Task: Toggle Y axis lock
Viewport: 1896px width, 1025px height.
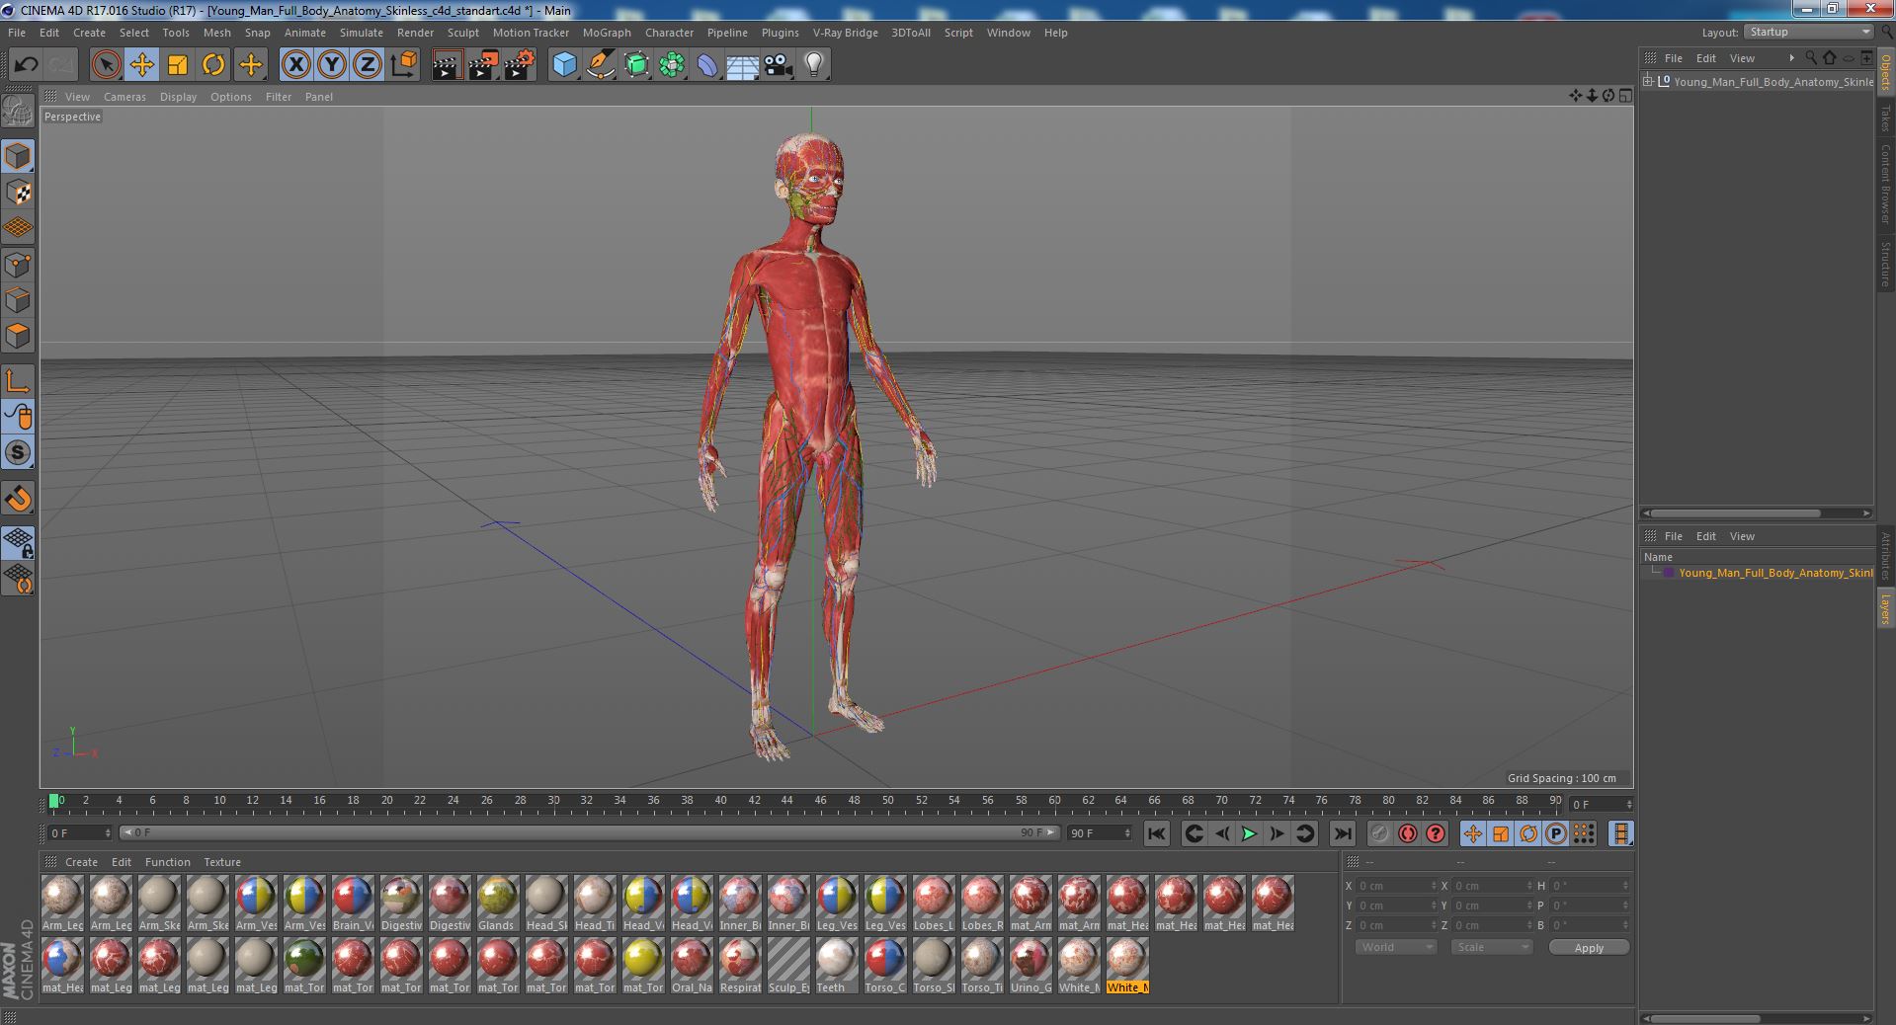Action: (332, 65)
